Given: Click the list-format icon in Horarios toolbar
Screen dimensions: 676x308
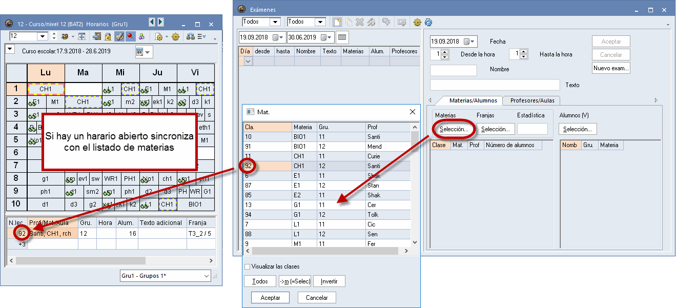Looking at the screenshot, I should (x=201, y=36).
